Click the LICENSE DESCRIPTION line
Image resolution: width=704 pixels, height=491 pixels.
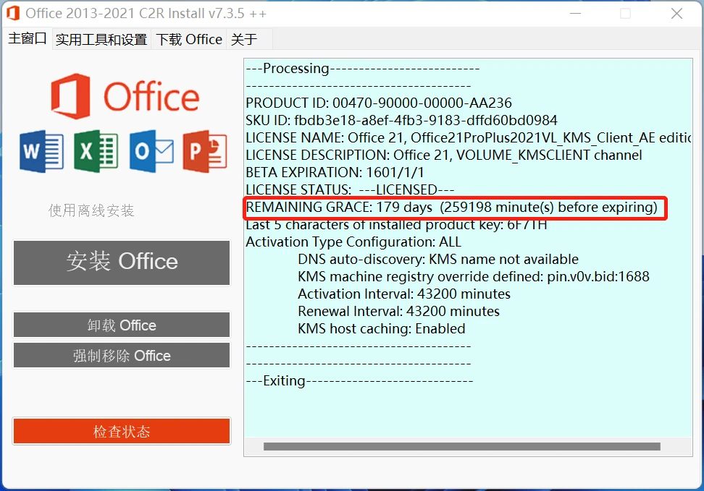pyautogui.click(x=443, y=155)
